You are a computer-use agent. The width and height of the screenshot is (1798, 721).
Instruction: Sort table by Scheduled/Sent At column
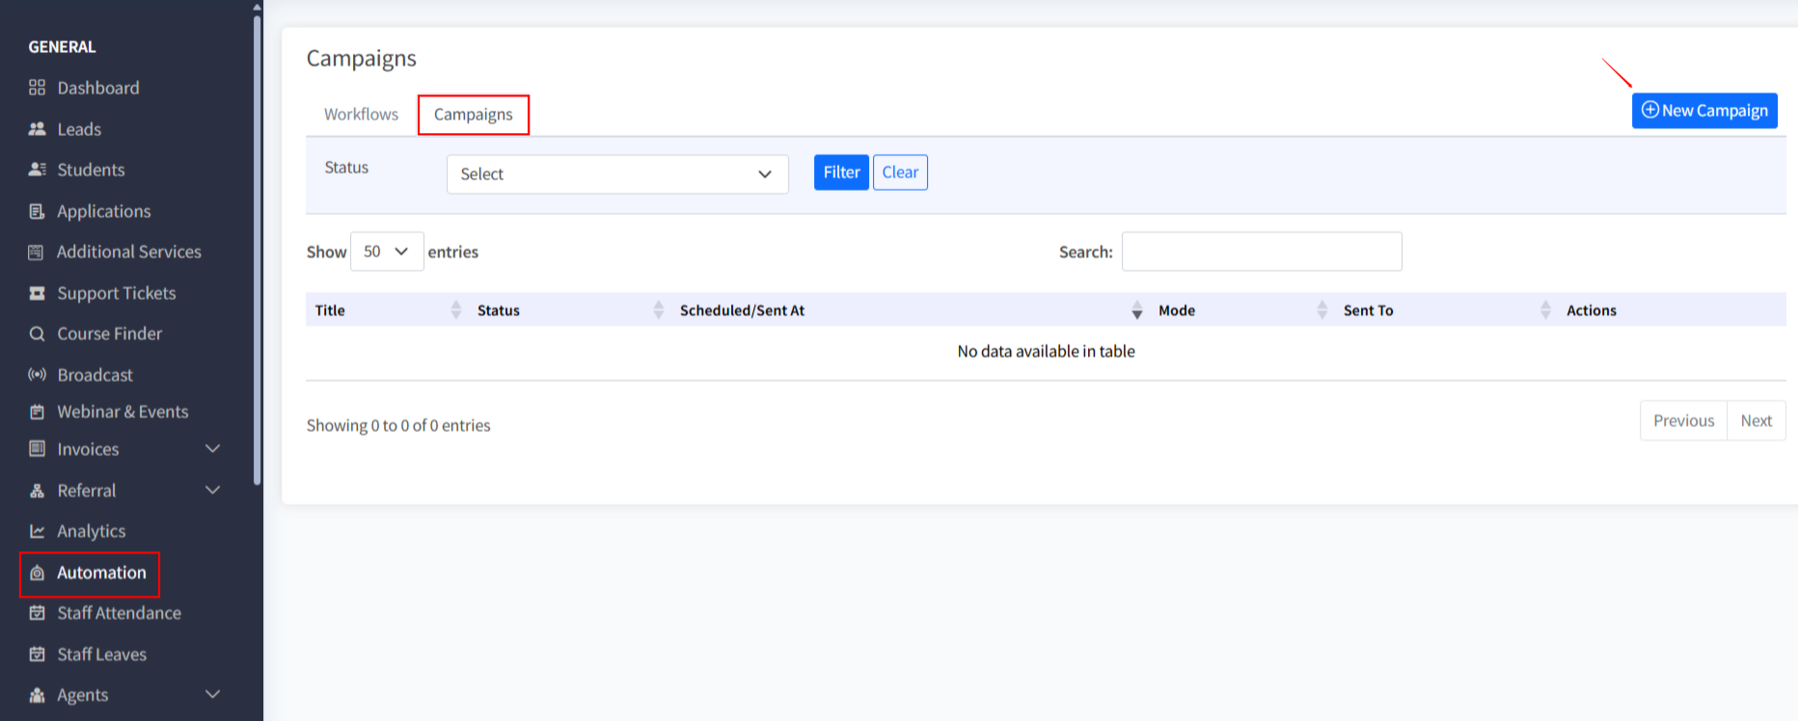[742, 310]
